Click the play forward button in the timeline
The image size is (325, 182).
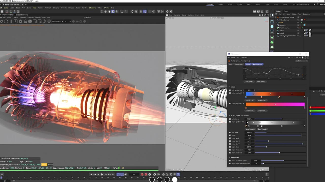[102, 174]
